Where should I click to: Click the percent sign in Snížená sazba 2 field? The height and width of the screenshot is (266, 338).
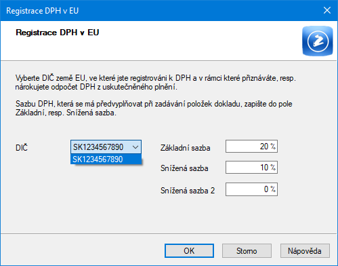point(273,189)
